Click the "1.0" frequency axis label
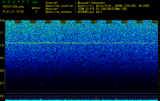Viewport: 160px width, 101px height. pos(2,46)
